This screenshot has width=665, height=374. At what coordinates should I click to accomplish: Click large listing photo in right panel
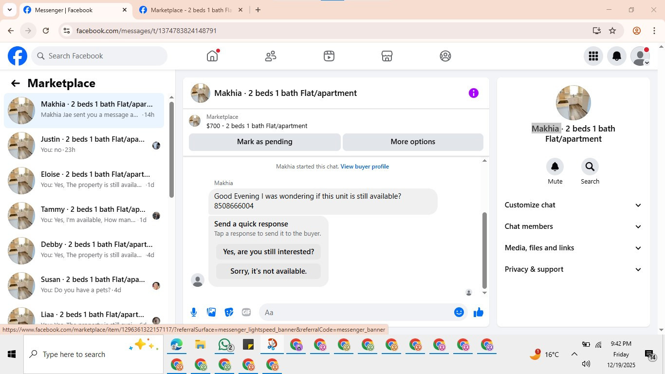(x=573, y=103)
